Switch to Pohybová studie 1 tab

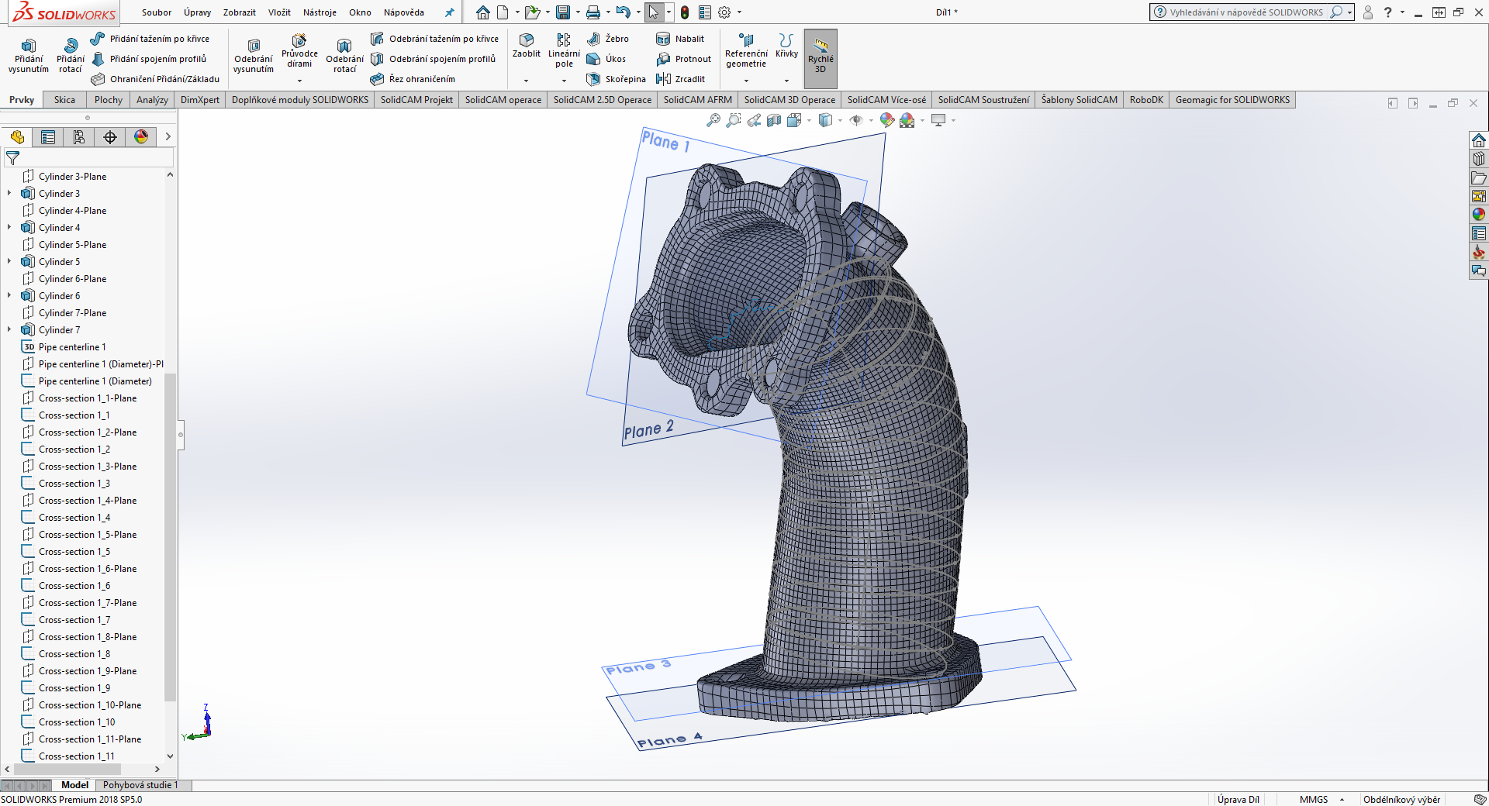point(140,785)
